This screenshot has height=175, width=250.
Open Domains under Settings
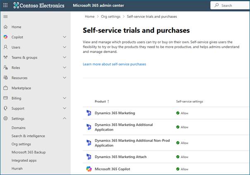coord(19,128)
